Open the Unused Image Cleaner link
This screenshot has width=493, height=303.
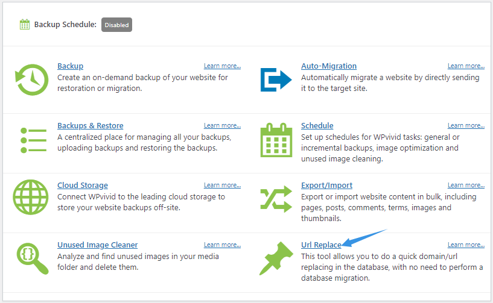(x=98, y=245)
